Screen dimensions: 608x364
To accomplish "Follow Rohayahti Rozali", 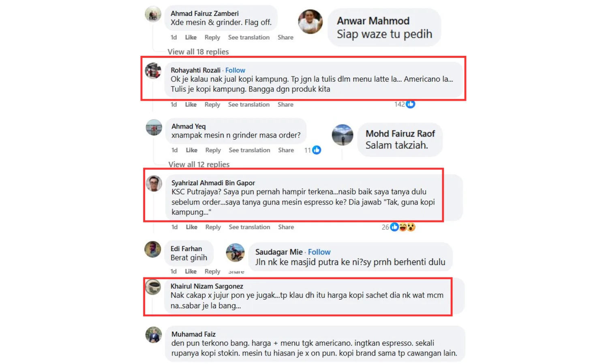I will pyautogui.click(x=235, y=70).
